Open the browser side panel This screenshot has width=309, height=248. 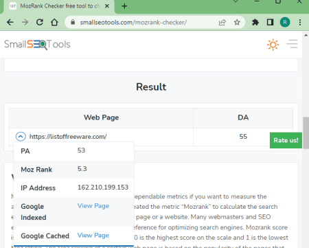coord(270,22)
